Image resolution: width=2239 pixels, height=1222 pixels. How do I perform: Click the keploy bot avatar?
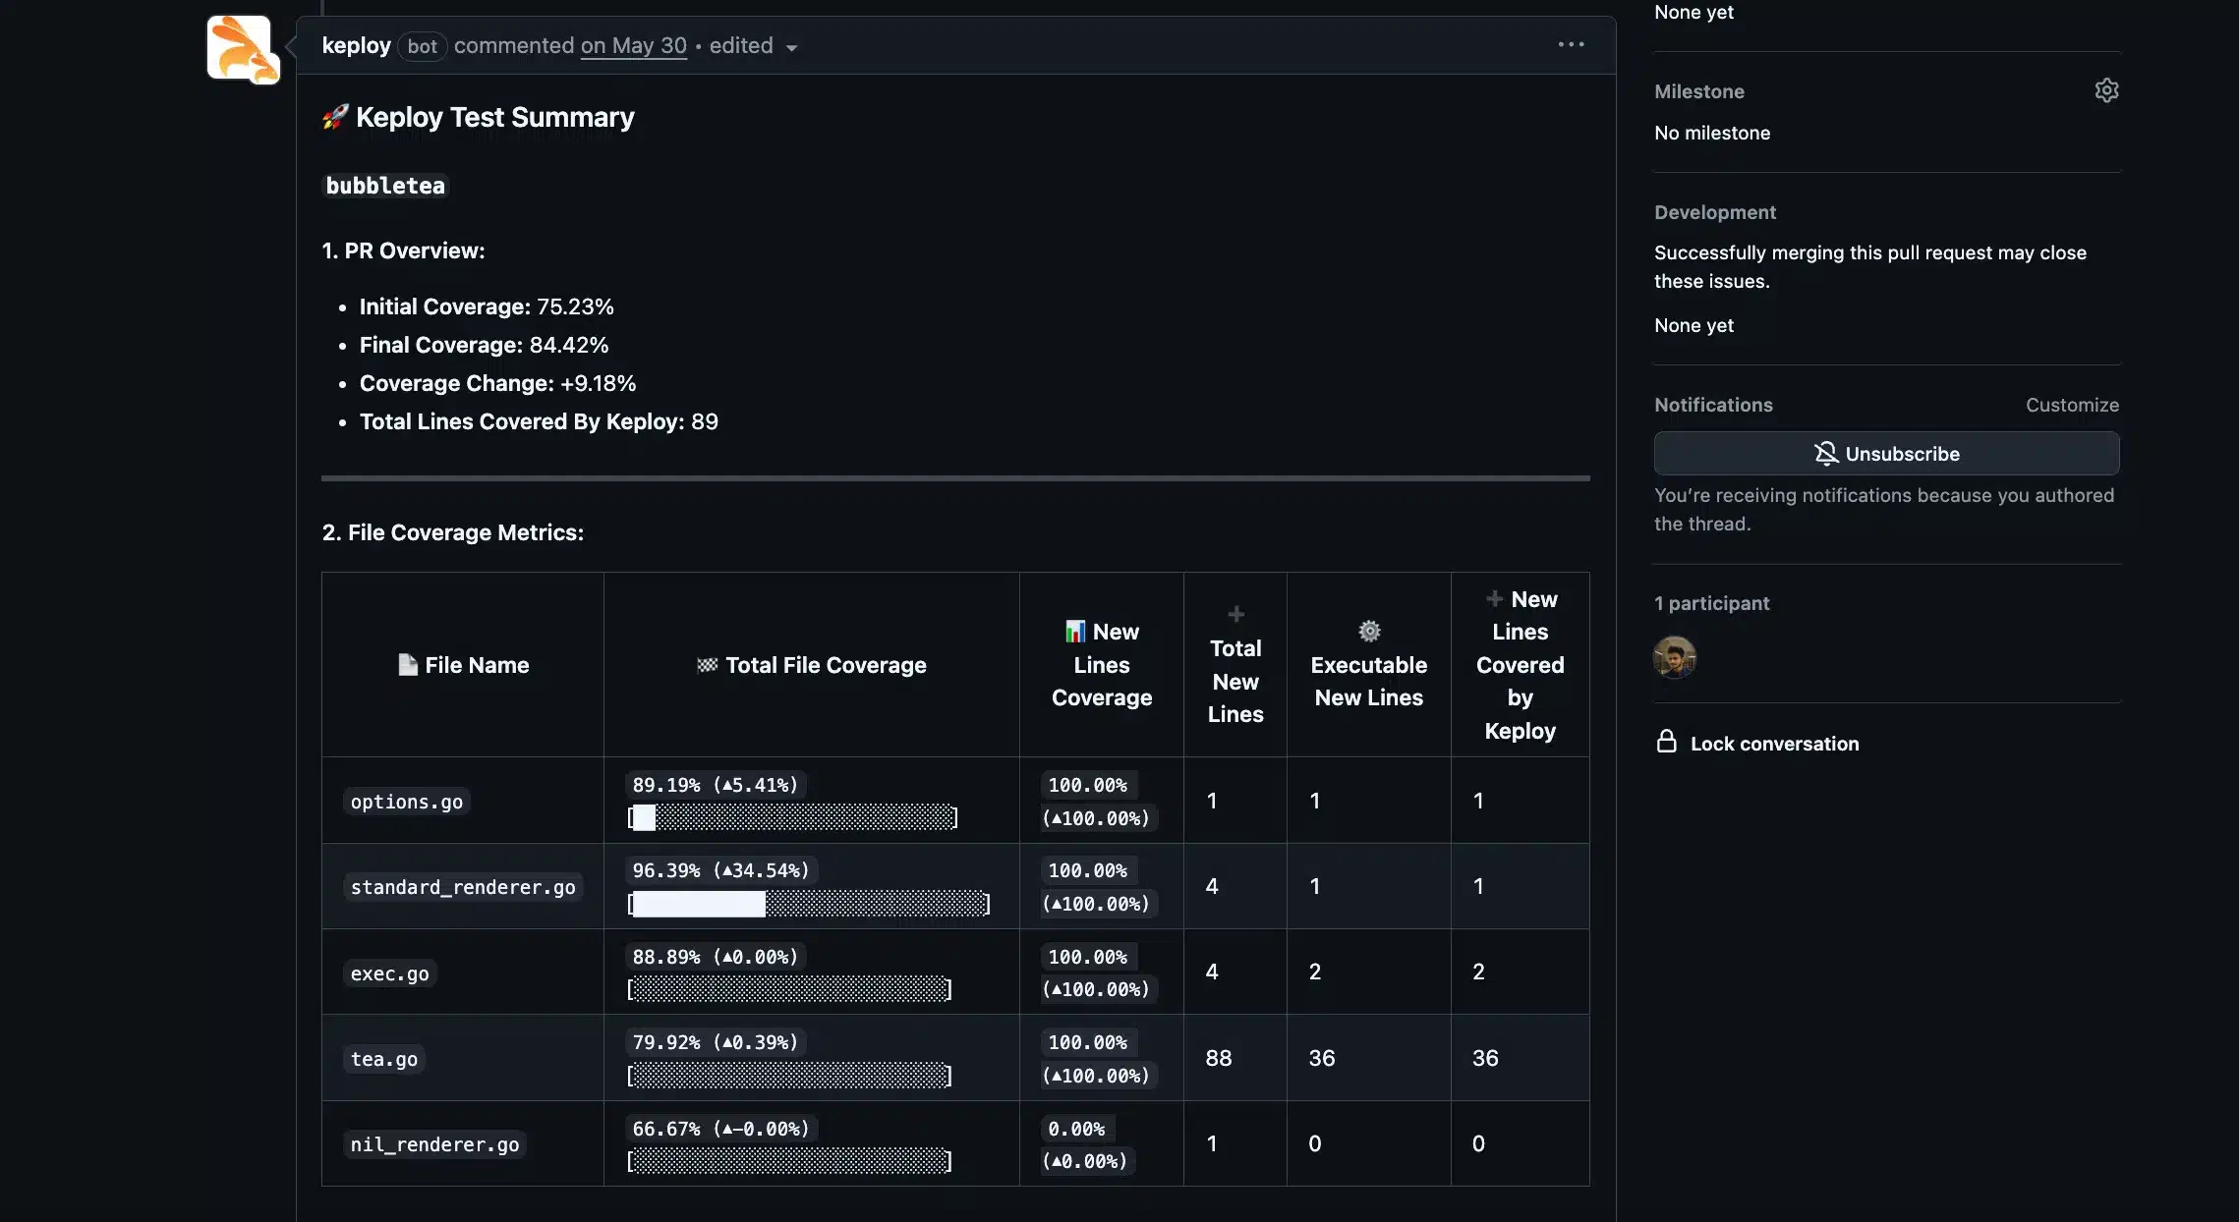tap(243, 49)
